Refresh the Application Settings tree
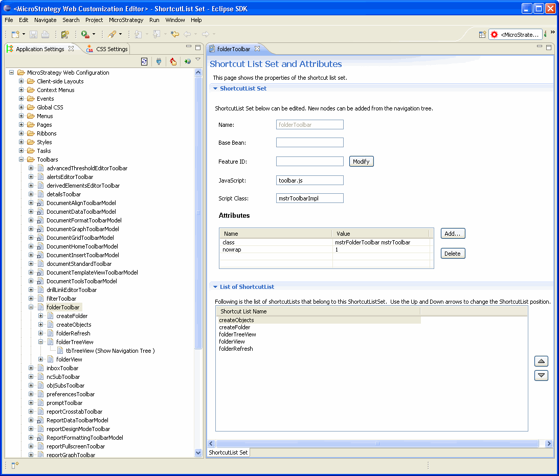This screenshot has height=476, width=559. click(144, 62)
